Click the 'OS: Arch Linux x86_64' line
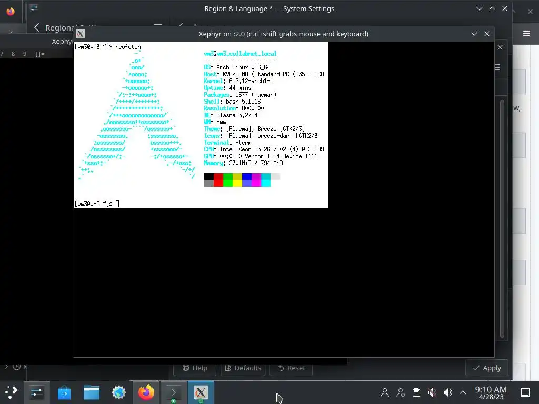The height and width of the screenshot is (404, 539). point(237,67)
